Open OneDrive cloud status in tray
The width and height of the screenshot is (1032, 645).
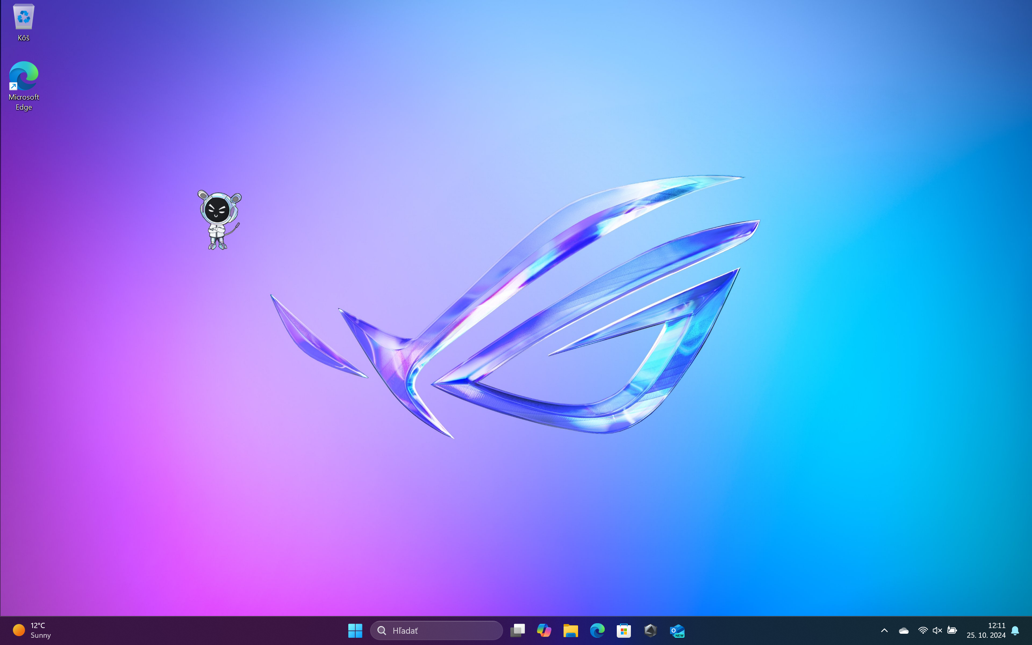point(904,630)
